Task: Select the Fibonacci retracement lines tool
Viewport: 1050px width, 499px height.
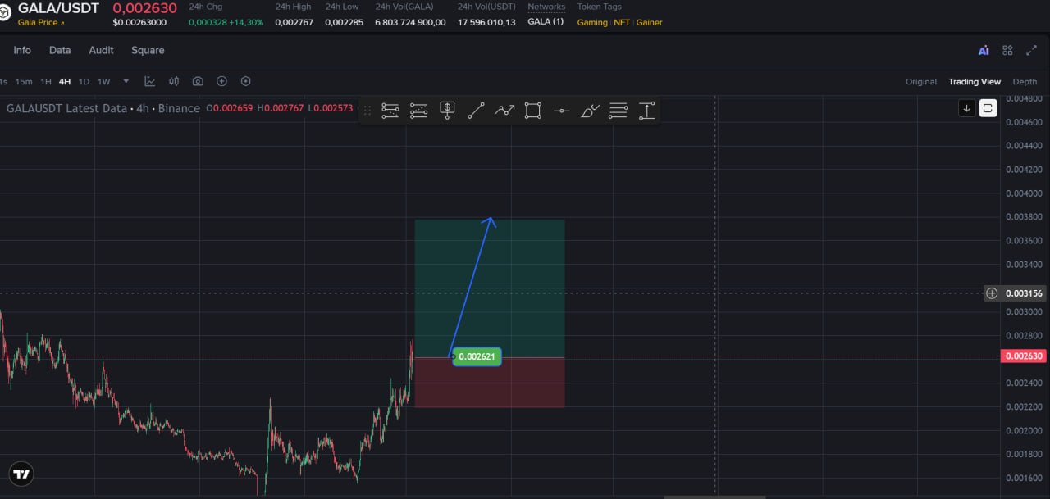Action: tap(619, 111)
